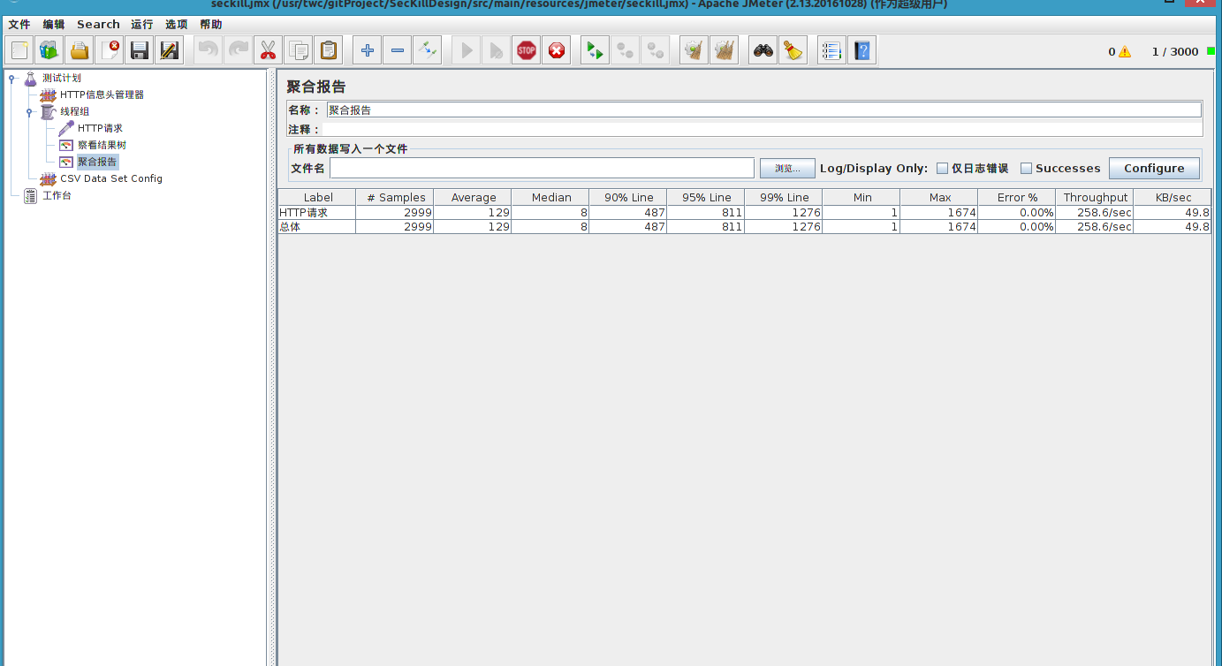
Task: Click the Remote start all icon
Action: pos(596,50)
